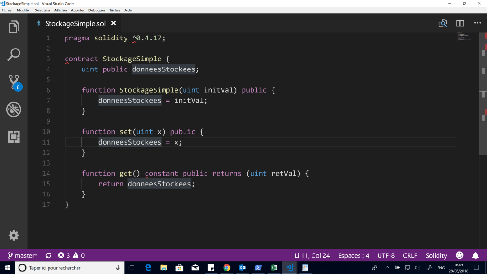Click the master* git branch indicator
The image size is (487, 274).
tap(22, 255)
